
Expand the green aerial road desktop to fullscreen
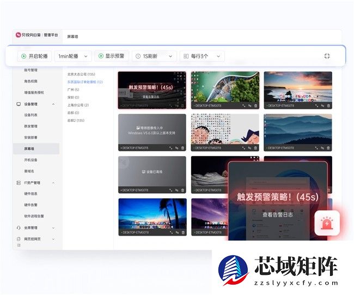[244, 106]
